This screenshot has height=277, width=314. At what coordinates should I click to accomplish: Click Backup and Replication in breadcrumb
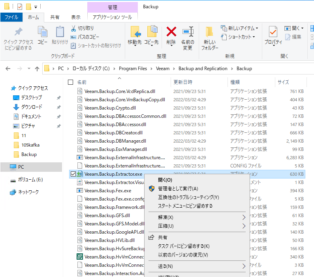tap(203, 69)
